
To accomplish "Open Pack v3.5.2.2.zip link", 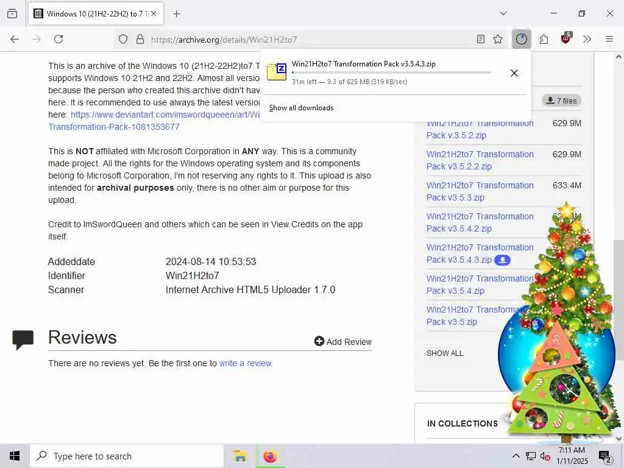I will click(x=480, y=160).
